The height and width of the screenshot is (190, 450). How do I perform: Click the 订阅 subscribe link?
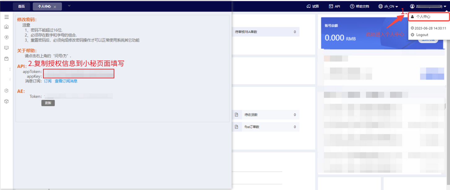[48, 81]
